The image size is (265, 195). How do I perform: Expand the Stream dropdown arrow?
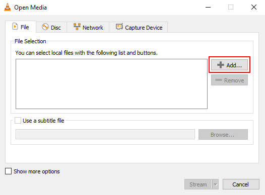[x=215, y=184]
